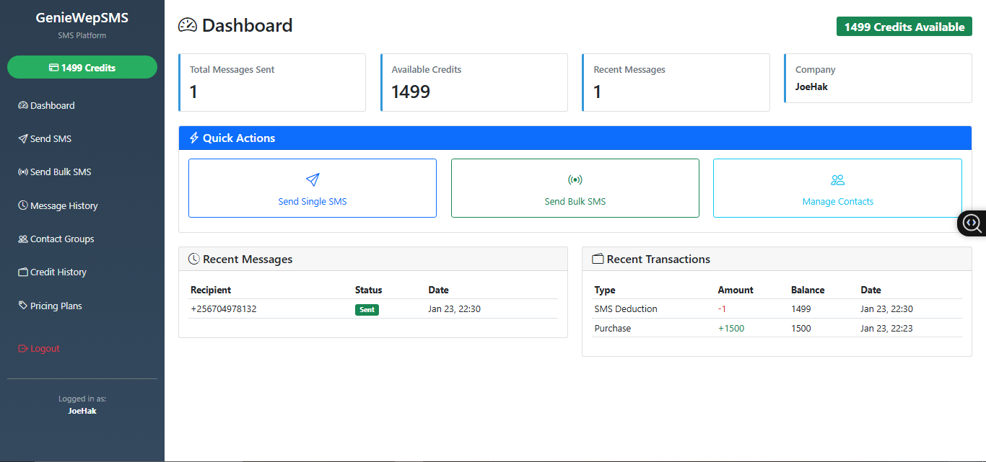
Task: Go to Send Bulk SMS in sidebar
Action: click(x=61, y=172)
